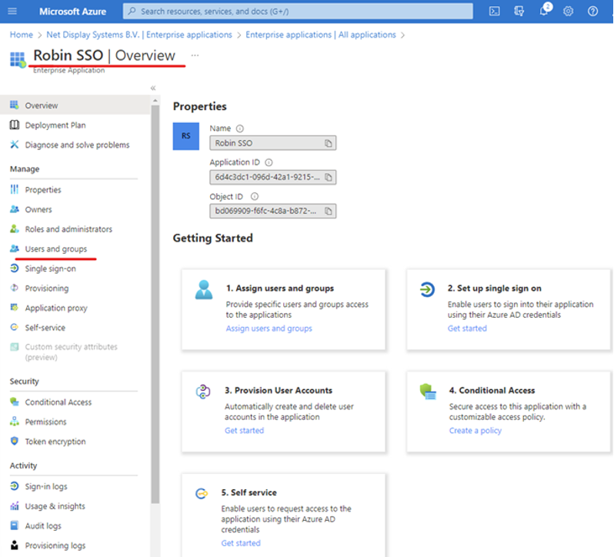The image size is (614, 557).
Task: Click the Robin SSO enterprise application icon
Action: pos(18,59)
